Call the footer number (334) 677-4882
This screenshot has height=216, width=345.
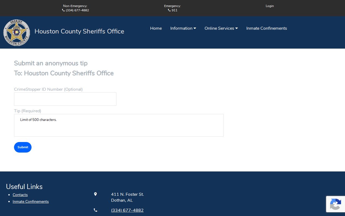127,210
